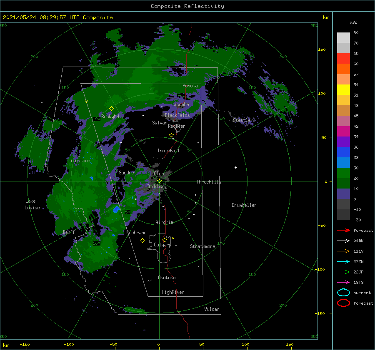Click the yellow diamond marker below Cochrane
375x350 pixels.
pos(143,241)
